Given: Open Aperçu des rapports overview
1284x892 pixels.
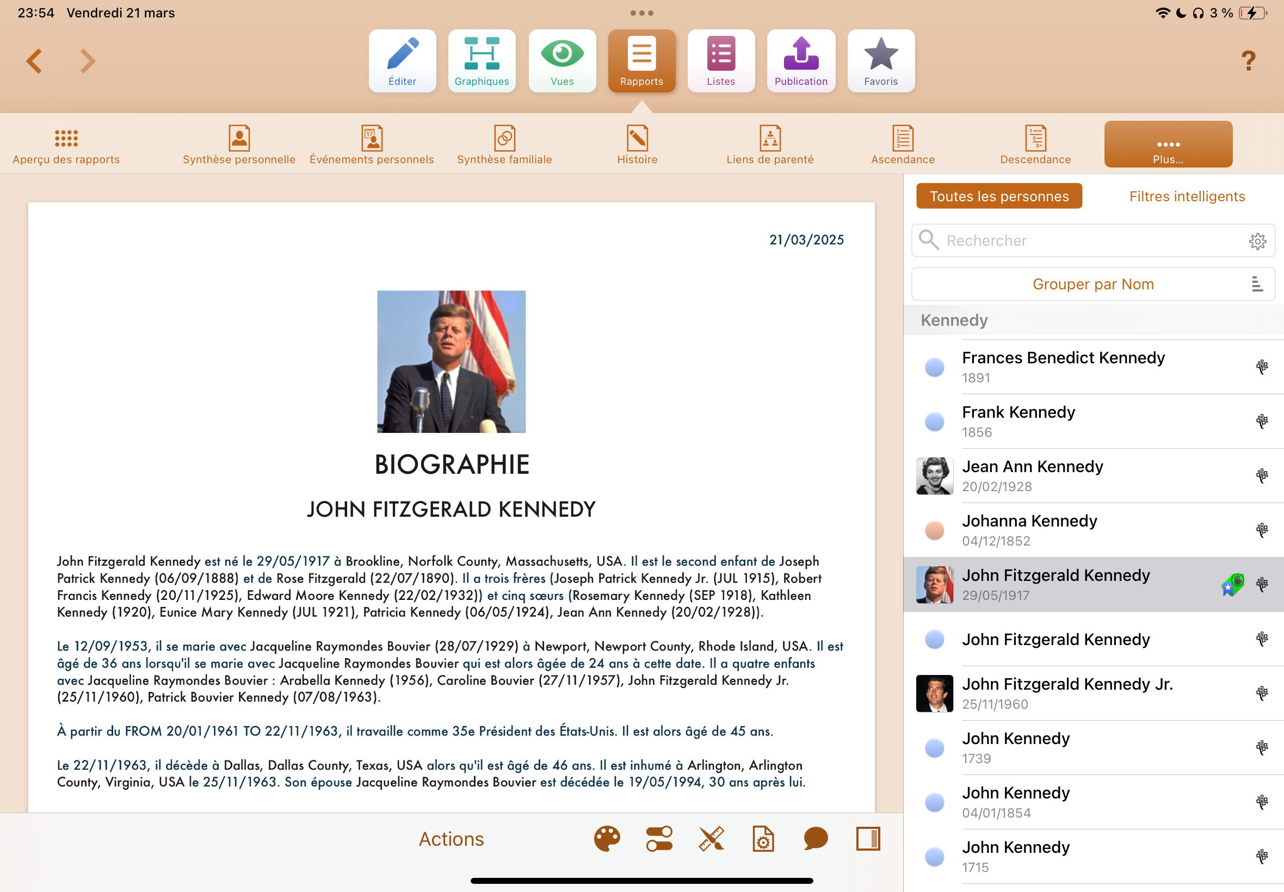Looking at the screenshot, I should tap(66, 145).
